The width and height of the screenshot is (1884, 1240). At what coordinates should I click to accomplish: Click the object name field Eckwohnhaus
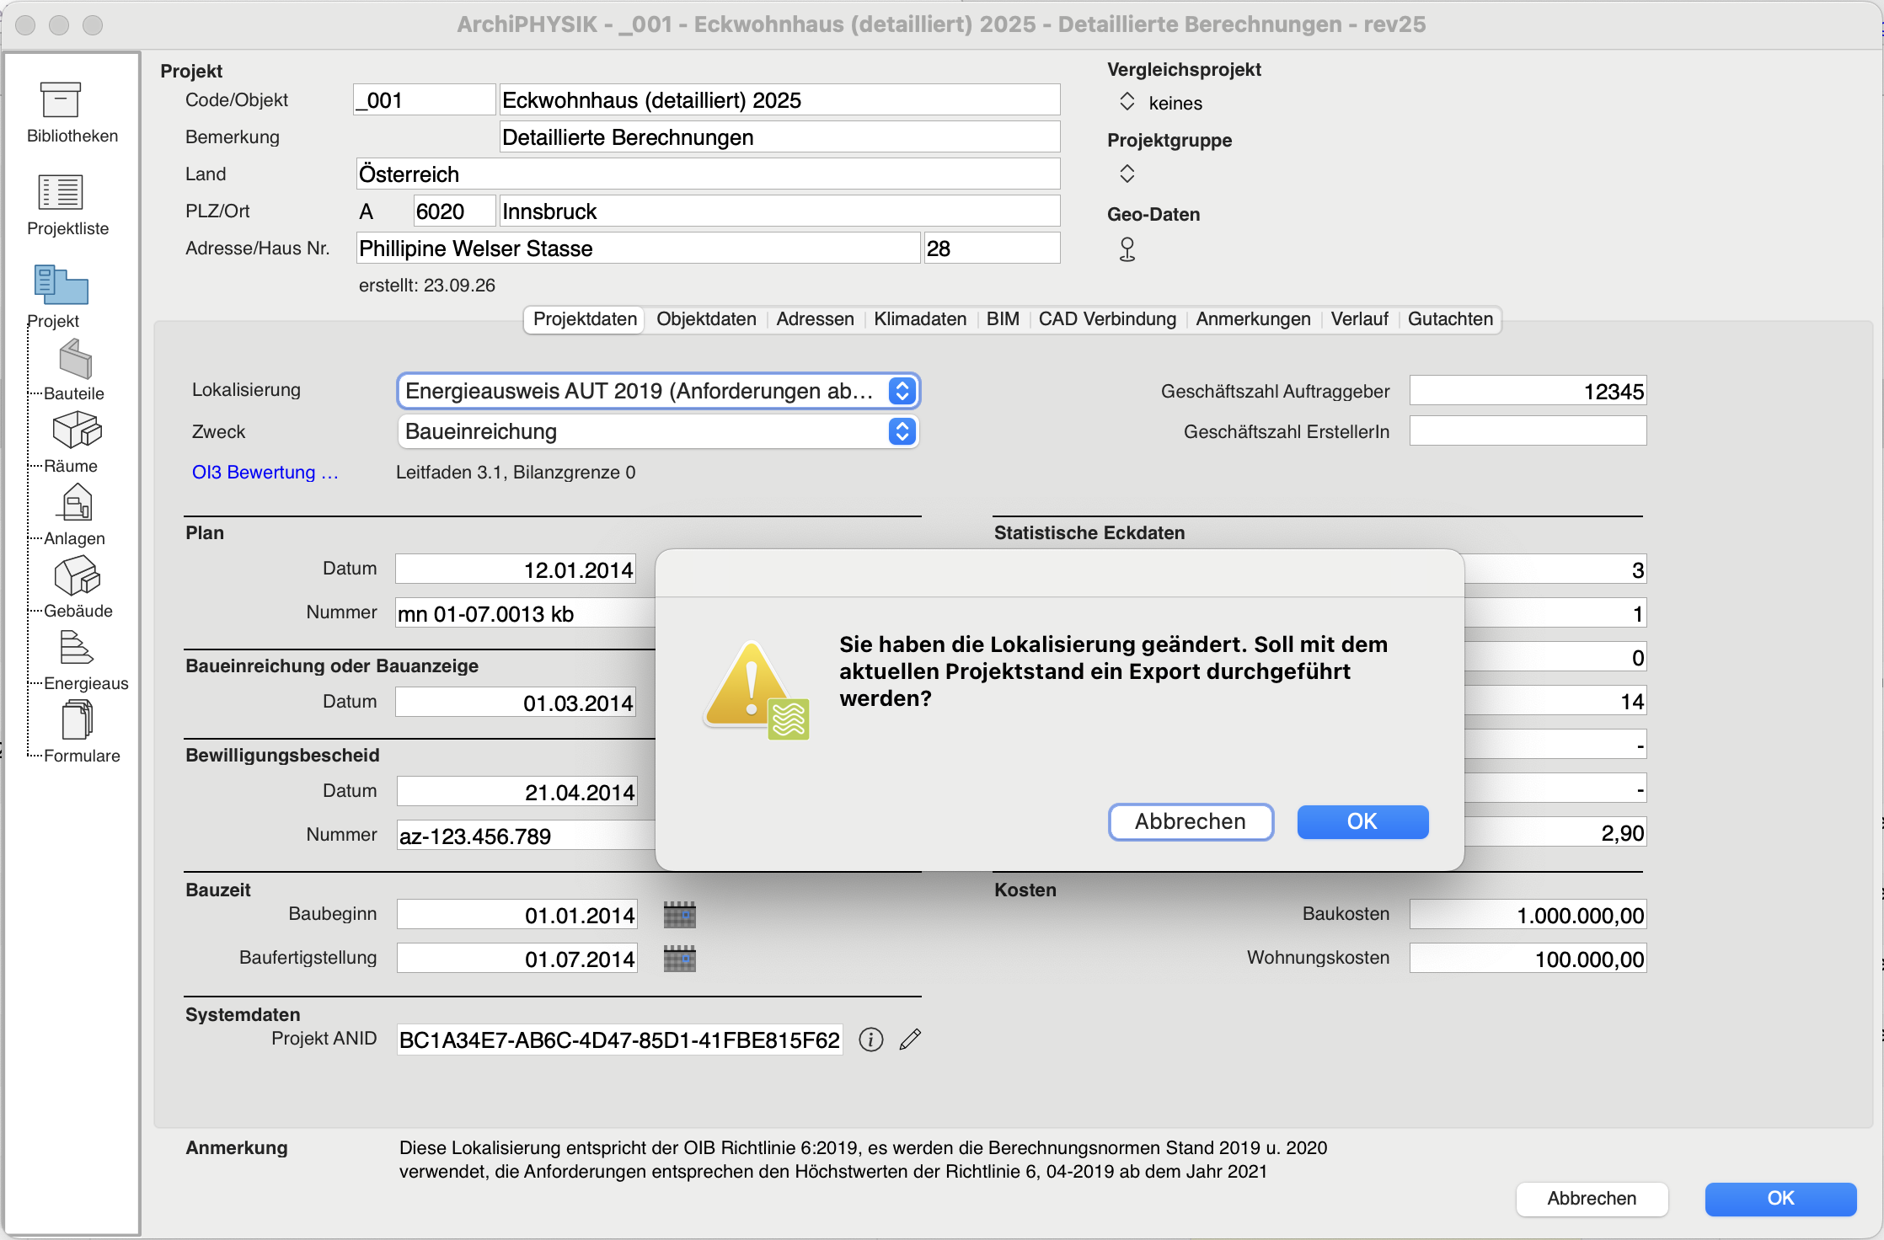pos(779,100)
